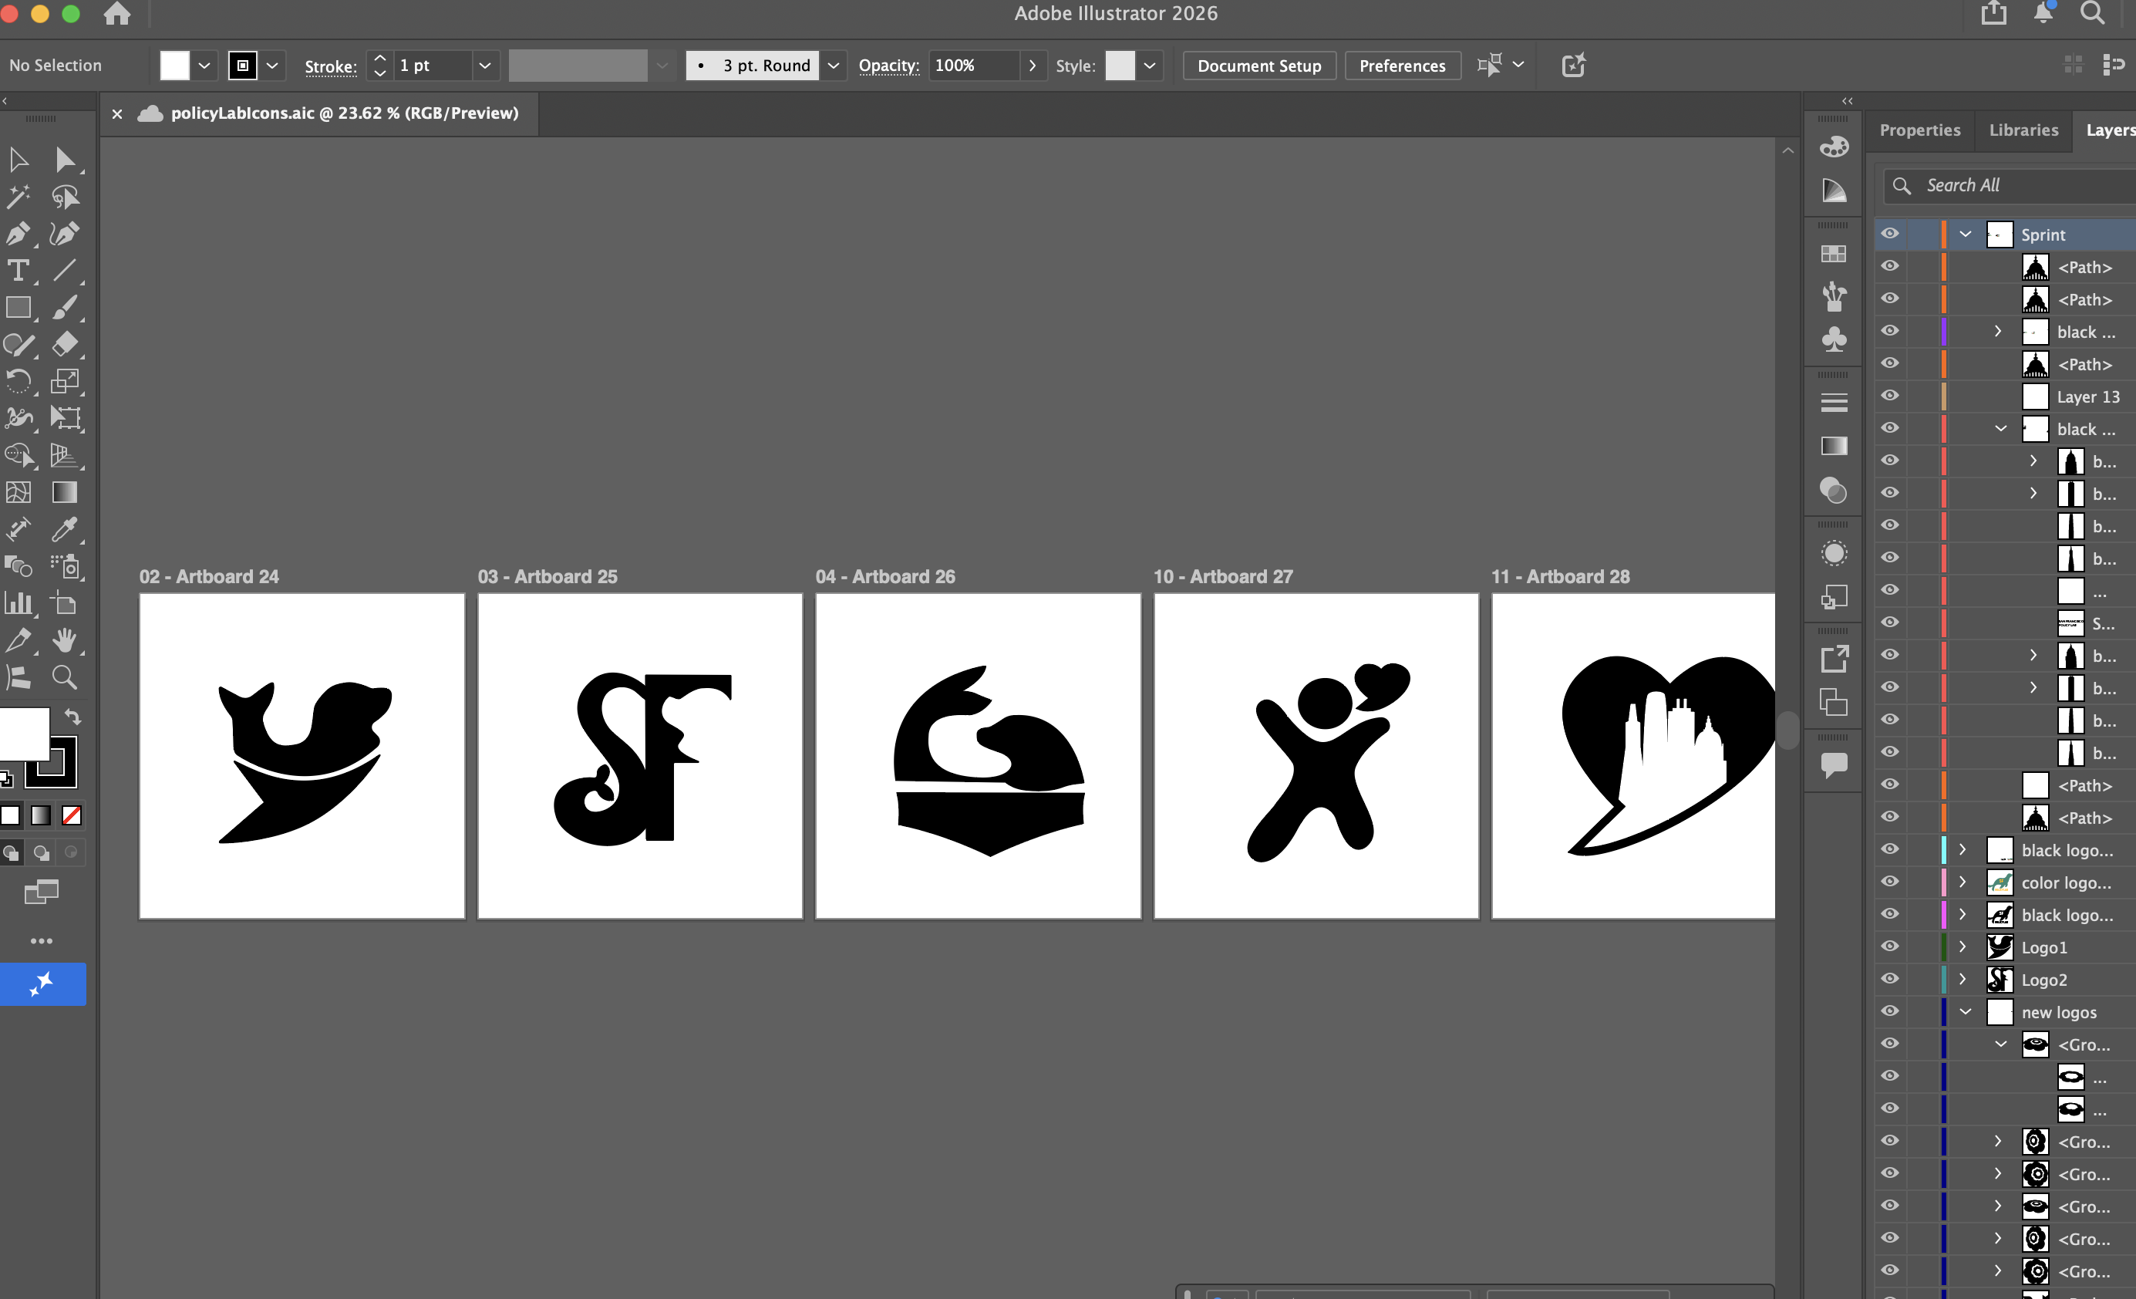Close the policyLabIcons.aic document tab
Viewport: 2136px width, 1299px height.
pos(117,113)
